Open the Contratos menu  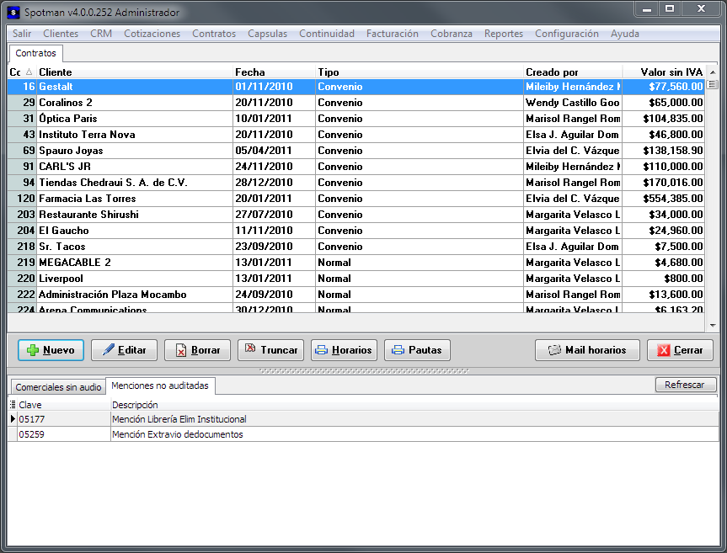214,34
